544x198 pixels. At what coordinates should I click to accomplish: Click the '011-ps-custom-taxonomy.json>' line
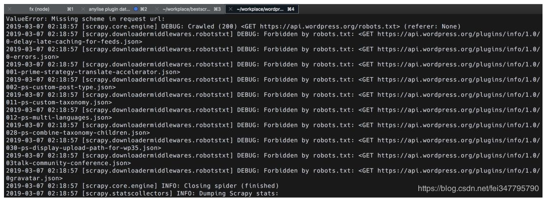[x=59, y=103]
